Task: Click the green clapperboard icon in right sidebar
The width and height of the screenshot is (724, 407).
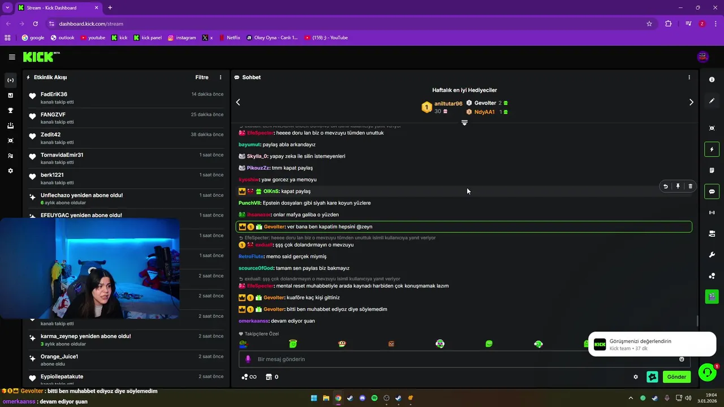Action: (712, 296)
